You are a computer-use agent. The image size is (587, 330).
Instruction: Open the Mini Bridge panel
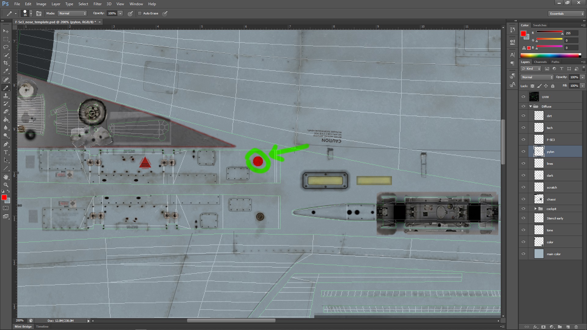pos(23,327)
